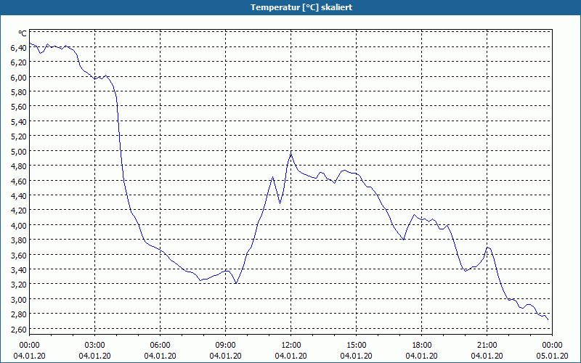This screenshot has width=581, height=363.
Task: Click the 3,80 y-axis label
Action: [19, 240]
